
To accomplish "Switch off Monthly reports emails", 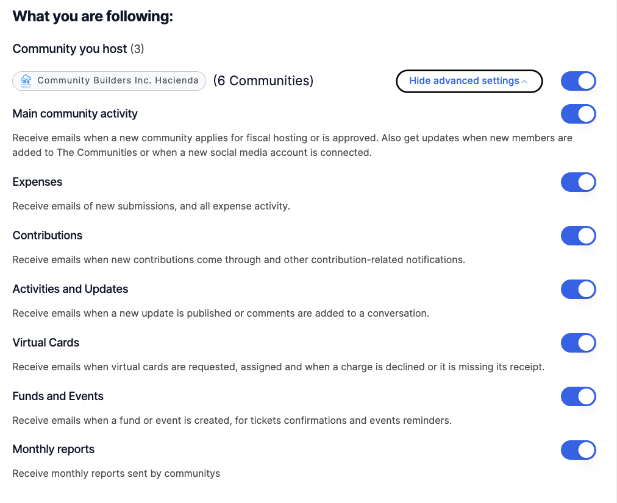I will [578, 450].
